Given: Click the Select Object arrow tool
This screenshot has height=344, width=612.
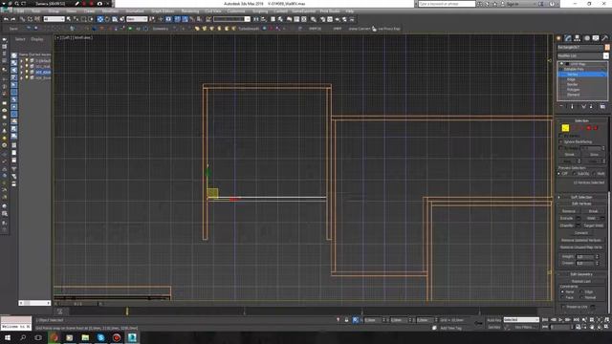Looking at the screenshot, I should pos(69,19).
